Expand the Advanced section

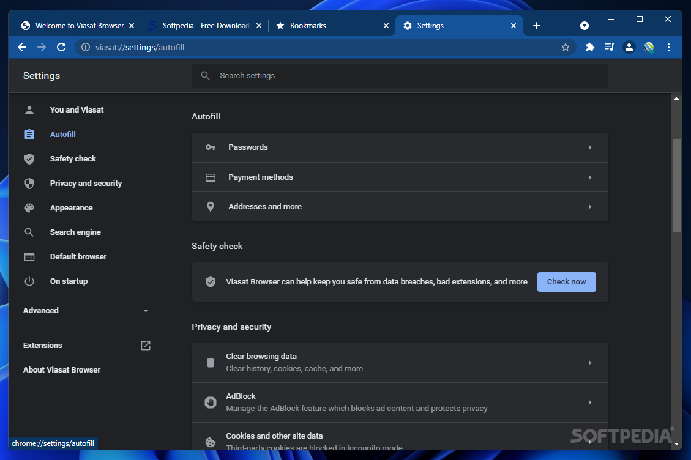(86, 311)
